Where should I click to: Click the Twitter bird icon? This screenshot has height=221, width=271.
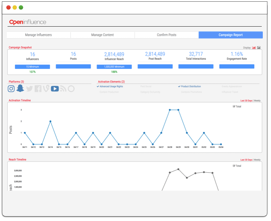[29, 89]
